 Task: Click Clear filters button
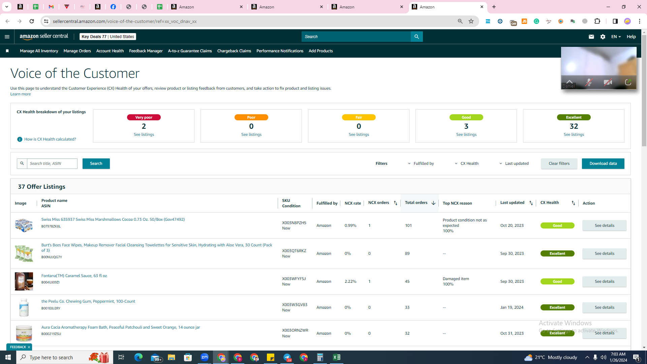click(559, 163)
